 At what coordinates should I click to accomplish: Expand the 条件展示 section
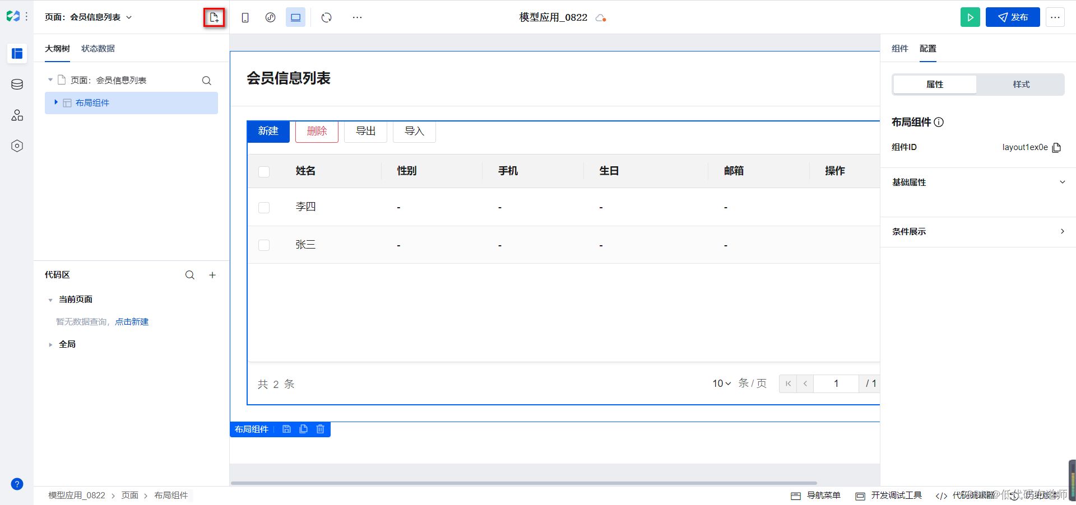tap(1062, 231)
